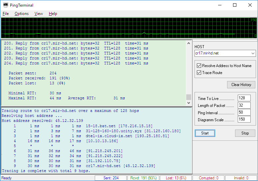Click trace hop 5 with asterisks
Viewport: 258px width, 181px height.
(x=44, y=146)
